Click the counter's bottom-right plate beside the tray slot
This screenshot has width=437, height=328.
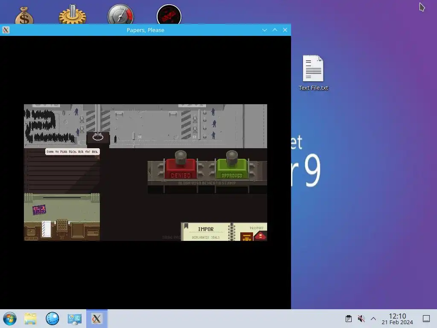tap(93, 232)
